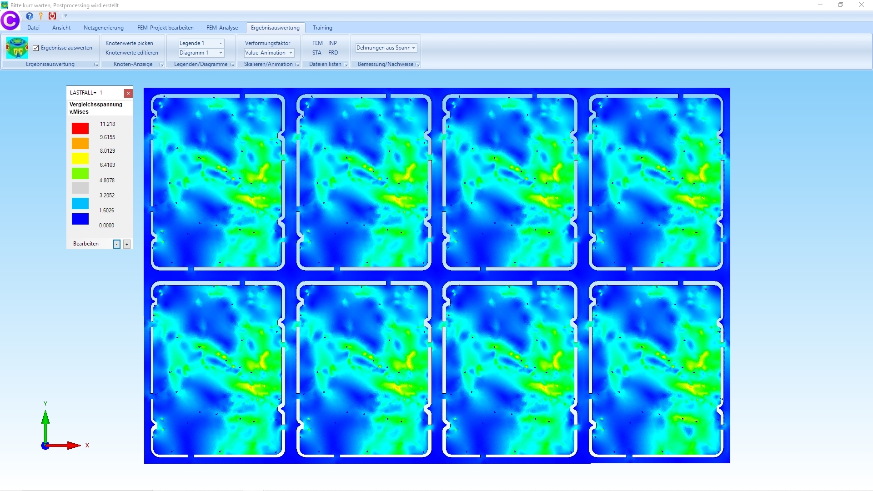Open the Legenden/Diagramme group dialog launcher
Viewport: 873px width, 491px height.
click(x=232, y=65)
